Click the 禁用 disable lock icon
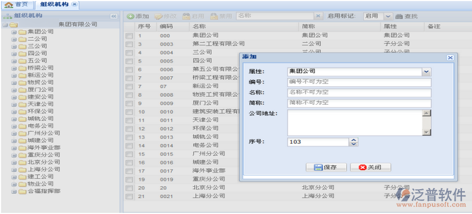472x214 pixels. (214, 17)
